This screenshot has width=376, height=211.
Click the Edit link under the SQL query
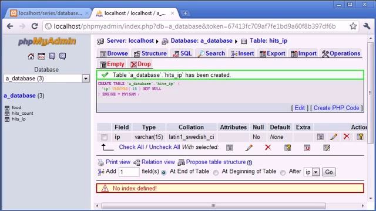coord(300,108)
